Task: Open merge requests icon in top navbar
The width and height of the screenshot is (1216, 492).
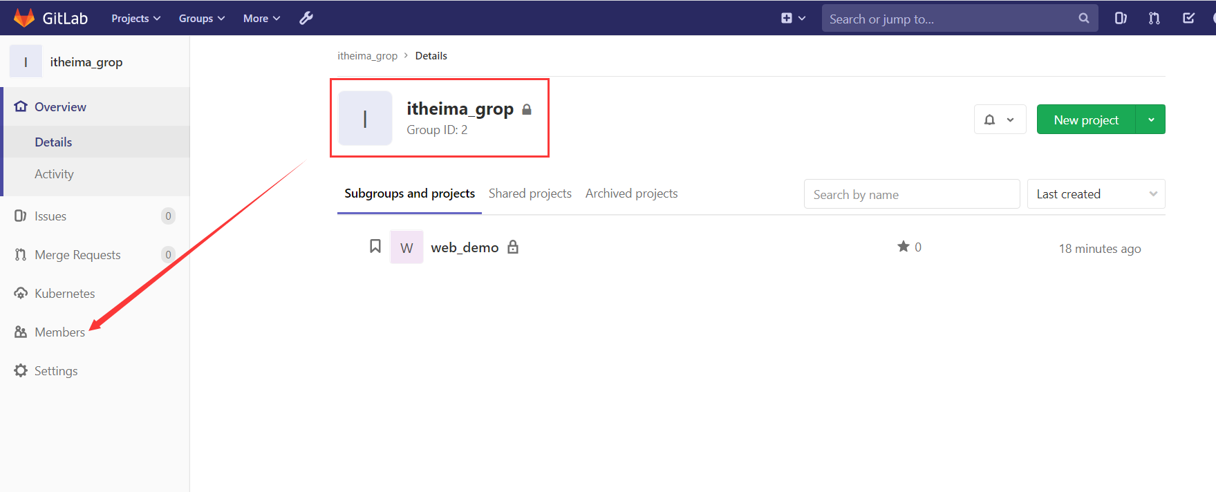Action: tap(1154, 19)
